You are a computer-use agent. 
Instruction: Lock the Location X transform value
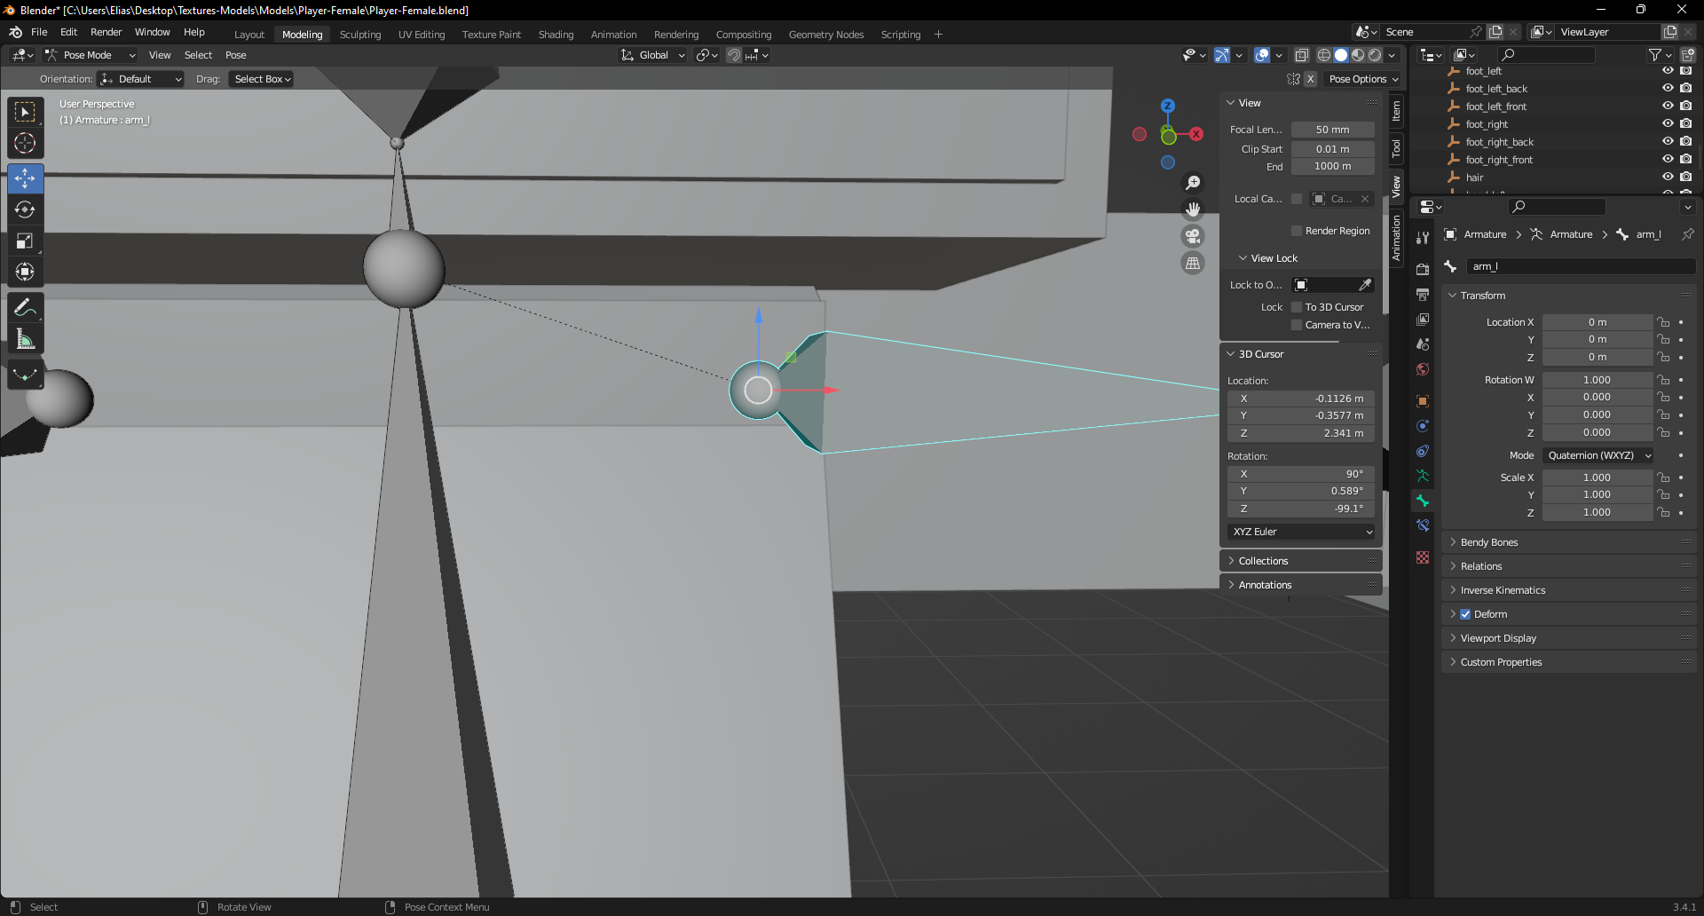pos(1663,321)
